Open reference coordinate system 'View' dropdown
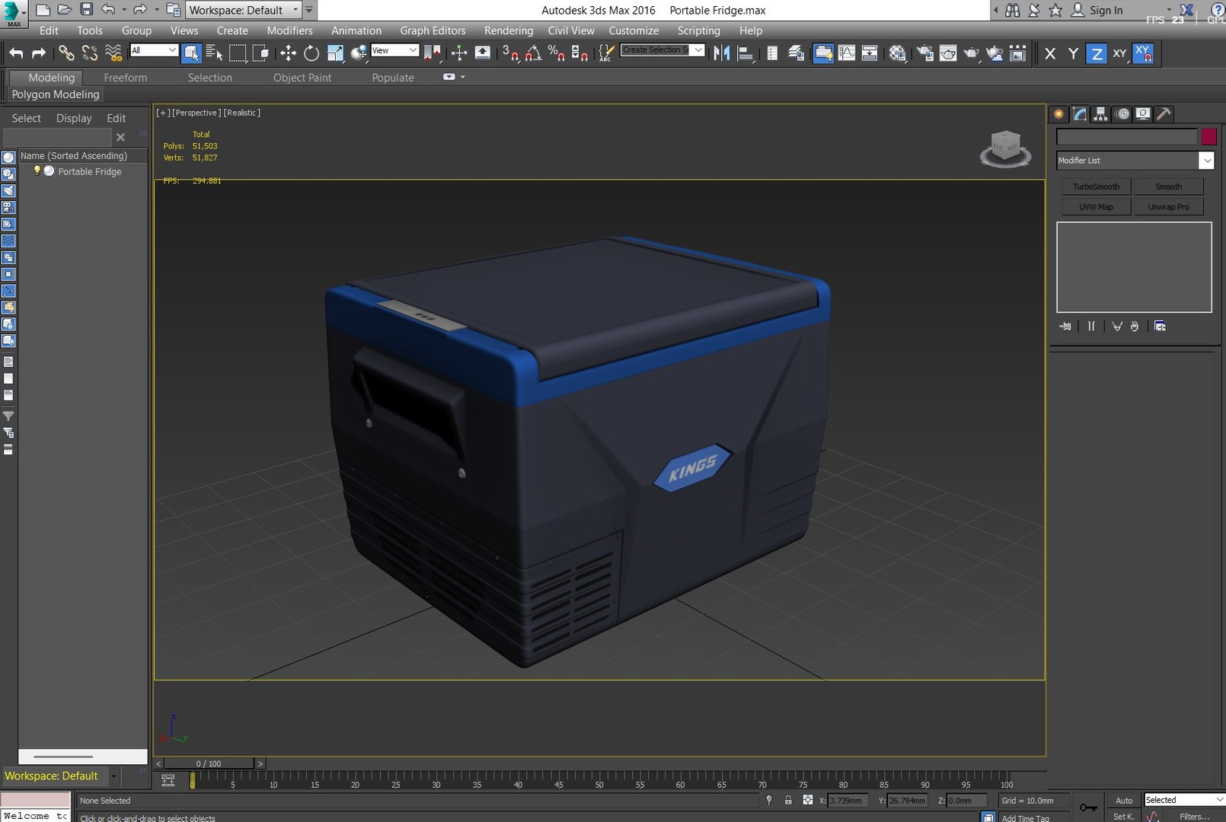Image resolution: width=1226 pixels, height=822 pixels. click(394, 50)
